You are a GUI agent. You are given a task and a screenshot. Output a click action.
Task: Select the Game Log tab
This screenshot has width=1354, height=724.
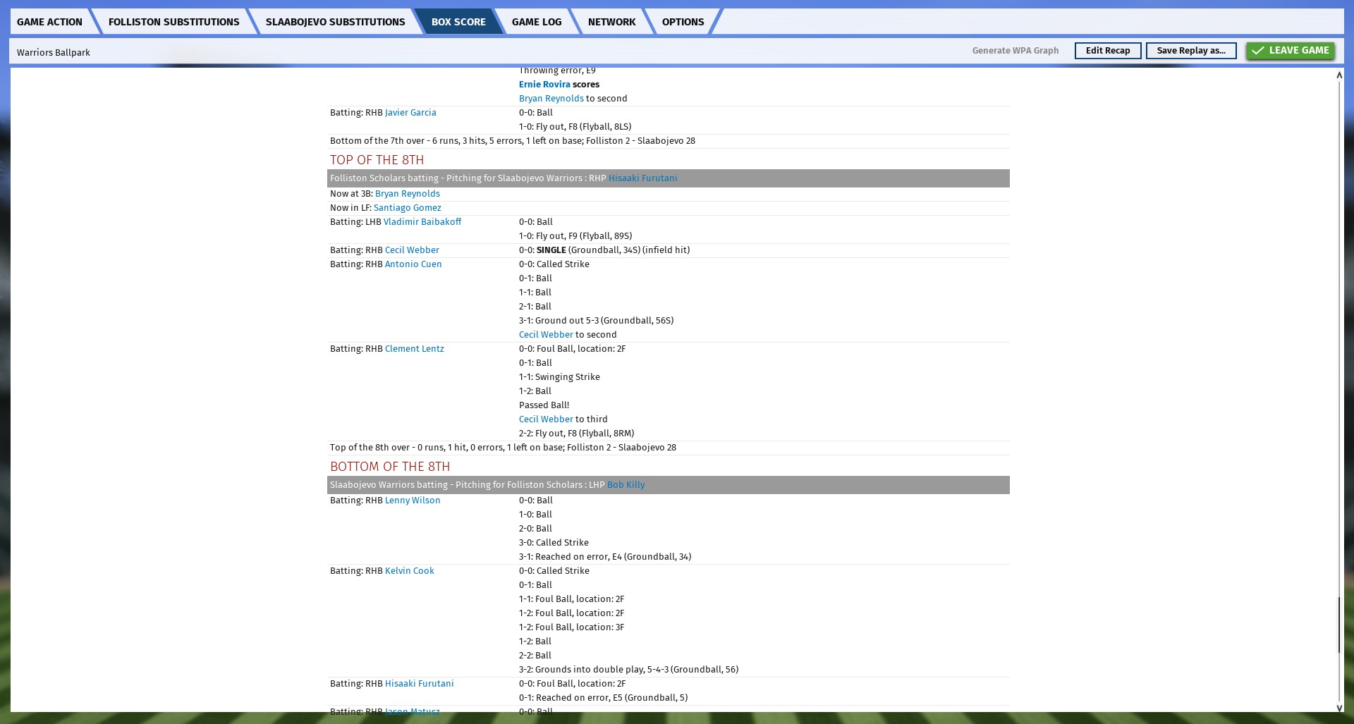click(x=536, y=22)
